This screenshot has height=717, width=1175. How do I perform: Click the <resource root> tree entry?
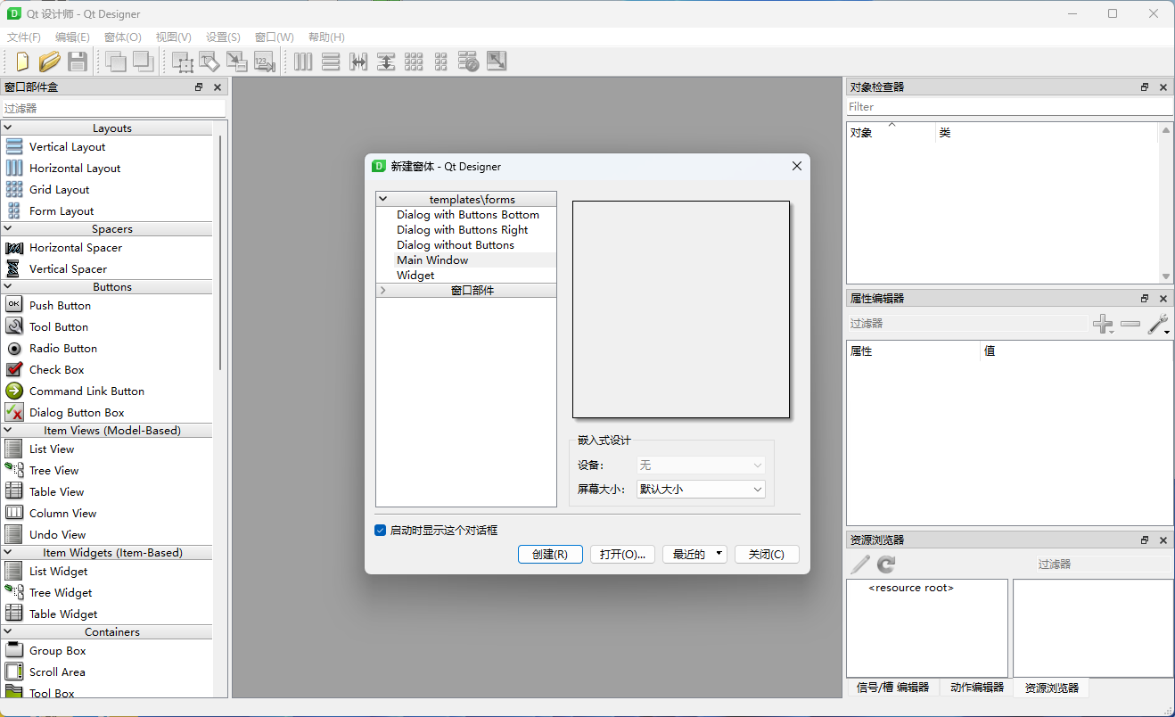click(910, 588)
